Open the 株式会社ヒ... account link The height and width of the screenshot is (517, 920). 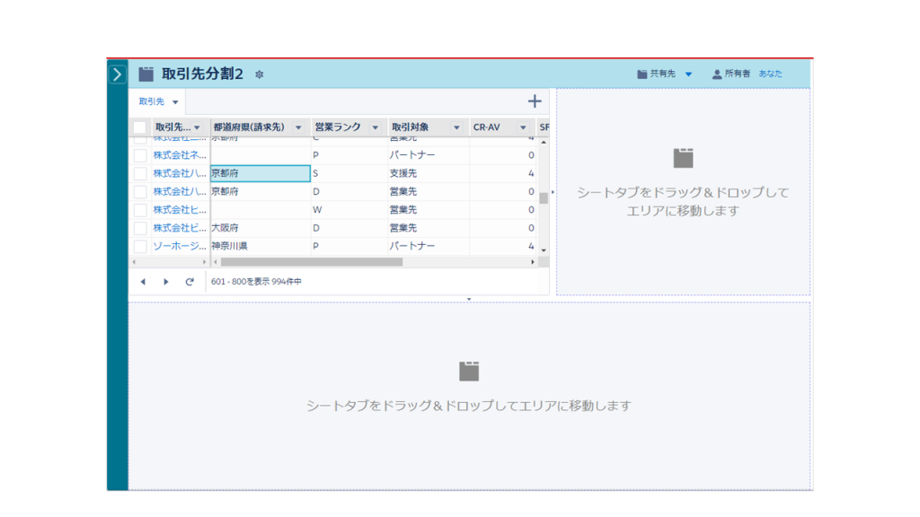click(180, 210)
